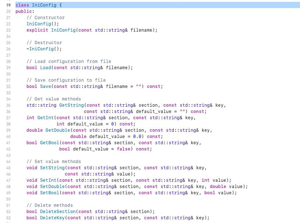Click the '0.0' default value literal
300x223 pixels.
[x=137, y=137]
